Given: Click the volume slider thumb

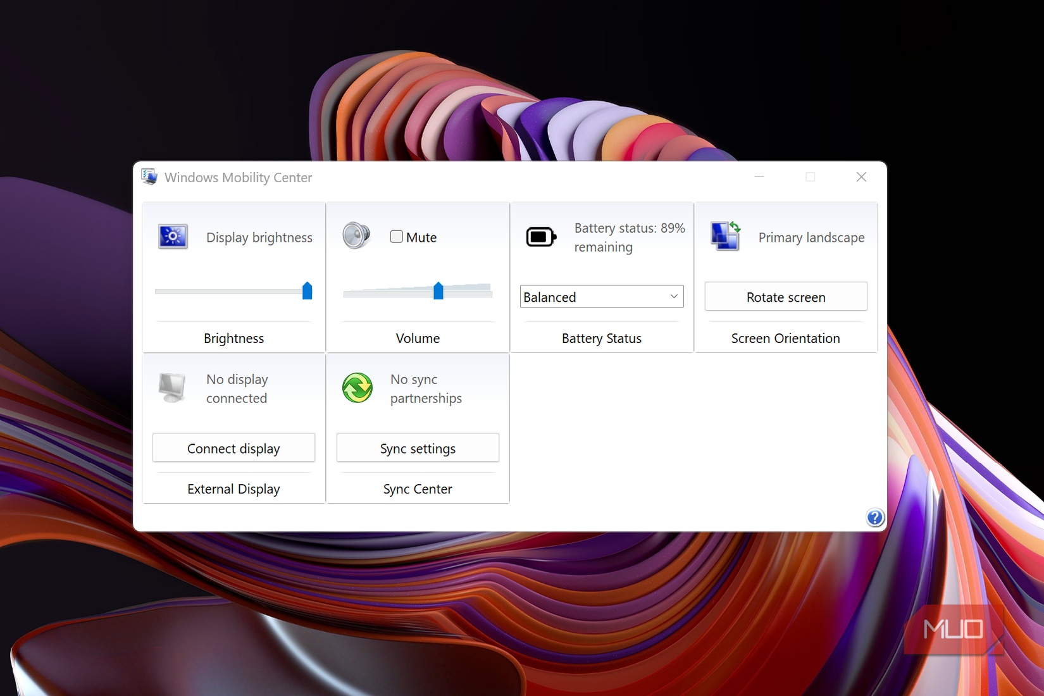Looking at the screenshot, I should [438, 290].
